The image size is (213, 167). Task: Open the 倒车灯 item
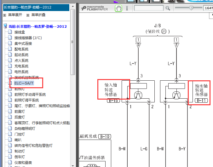[x=20, y=157]
